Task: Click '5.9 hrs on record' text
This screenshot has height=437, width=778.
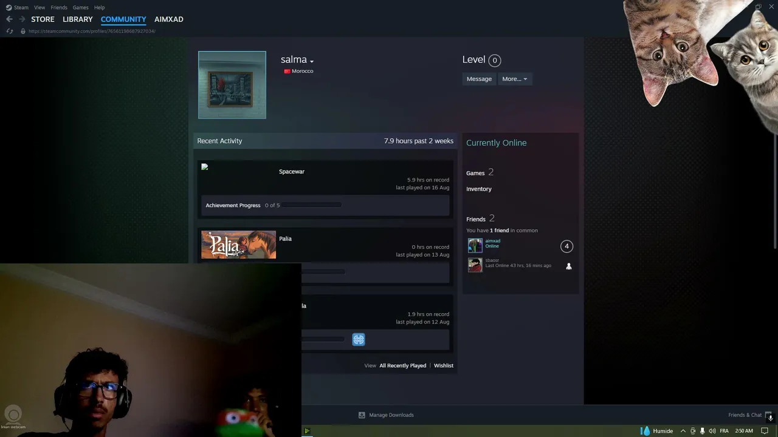Action: tap(429, 180)
